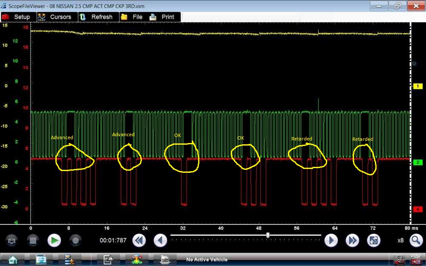Select the red channel 4 marker
Image resolution: width=426 pixels, height=266 pixels.
[x=418, y=209]
